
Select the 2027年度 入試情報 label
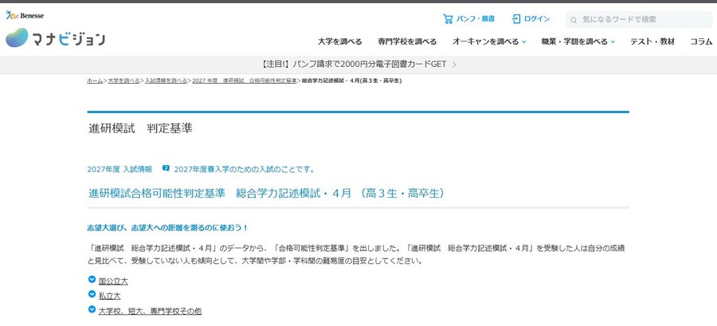pyautogui.click(x=119, y=169)
